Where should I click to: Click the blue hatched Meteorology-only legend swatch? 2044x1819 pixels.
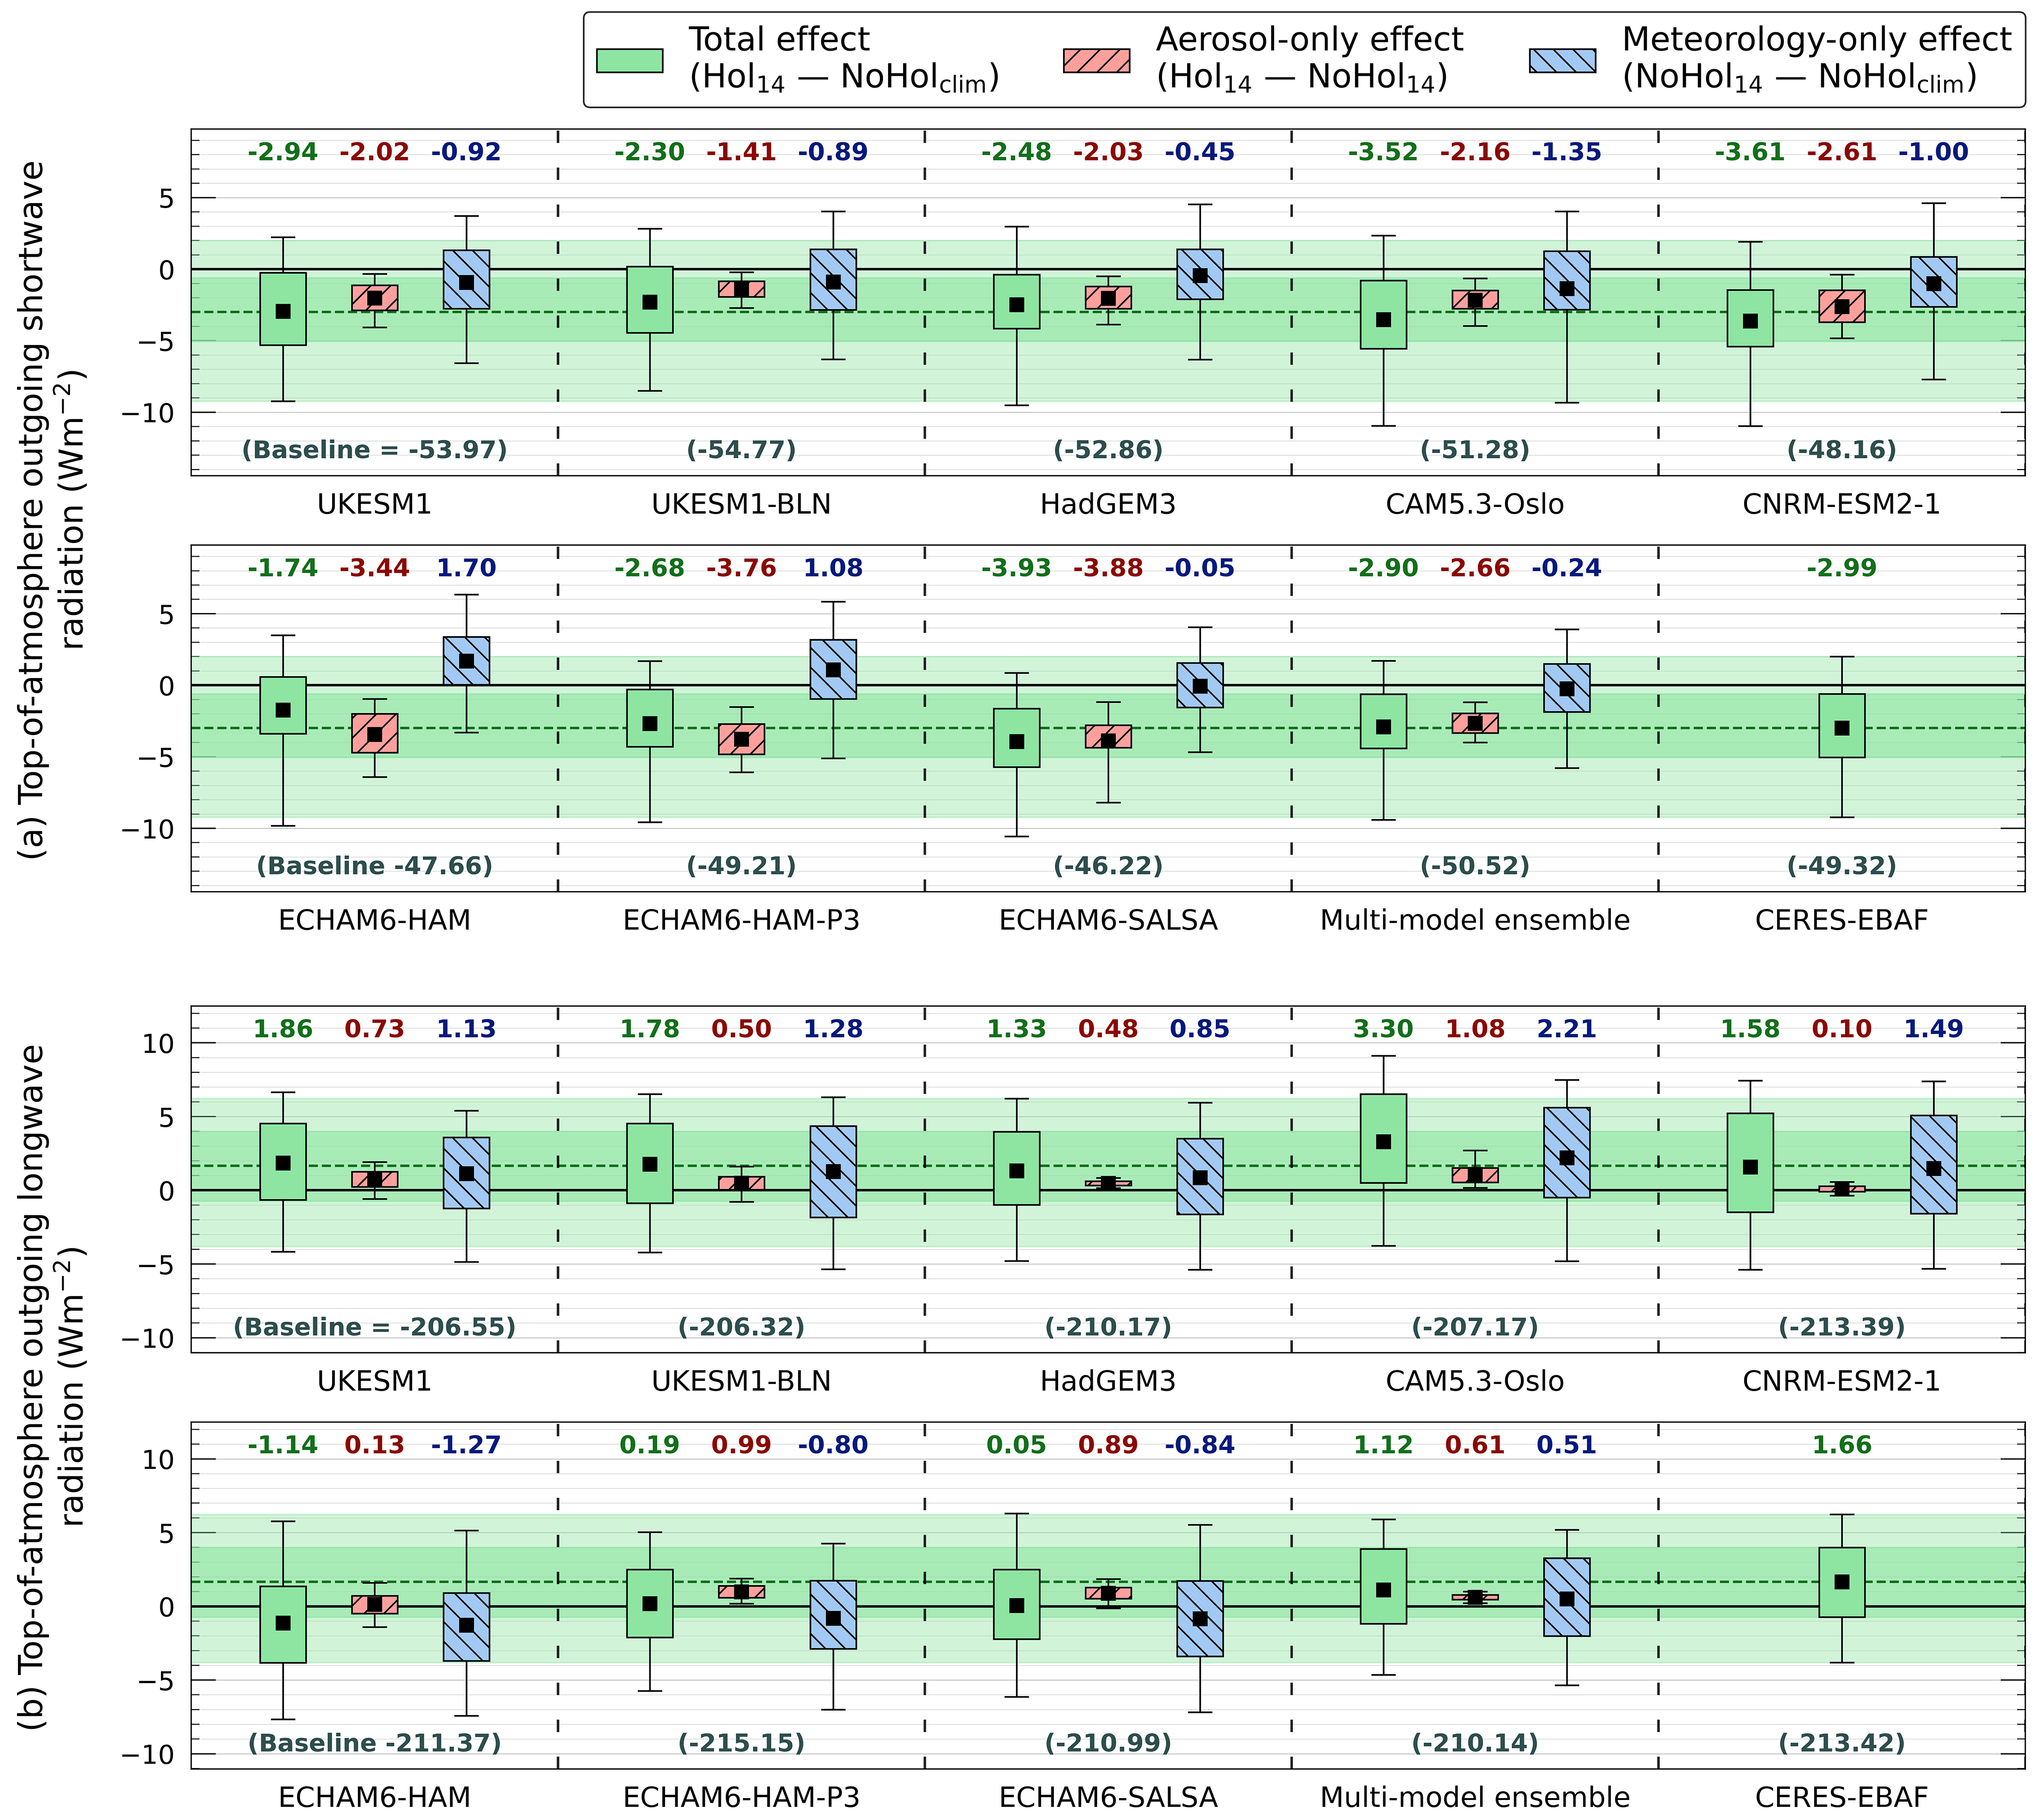[x=1562, y=60]
